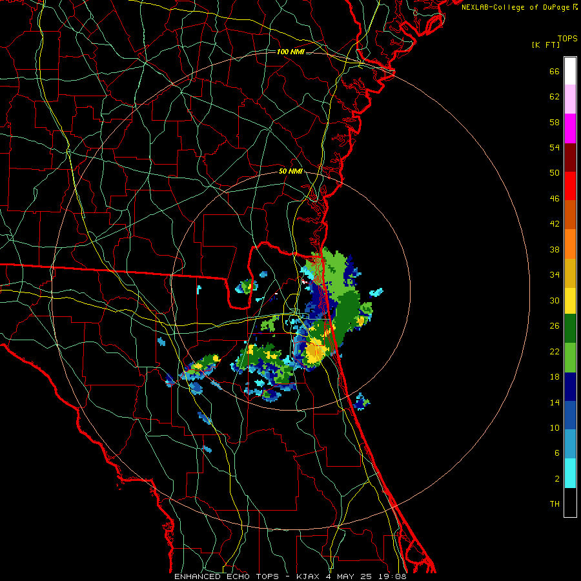Click the legend value 14
581x581 pixels.
point(555,402)
